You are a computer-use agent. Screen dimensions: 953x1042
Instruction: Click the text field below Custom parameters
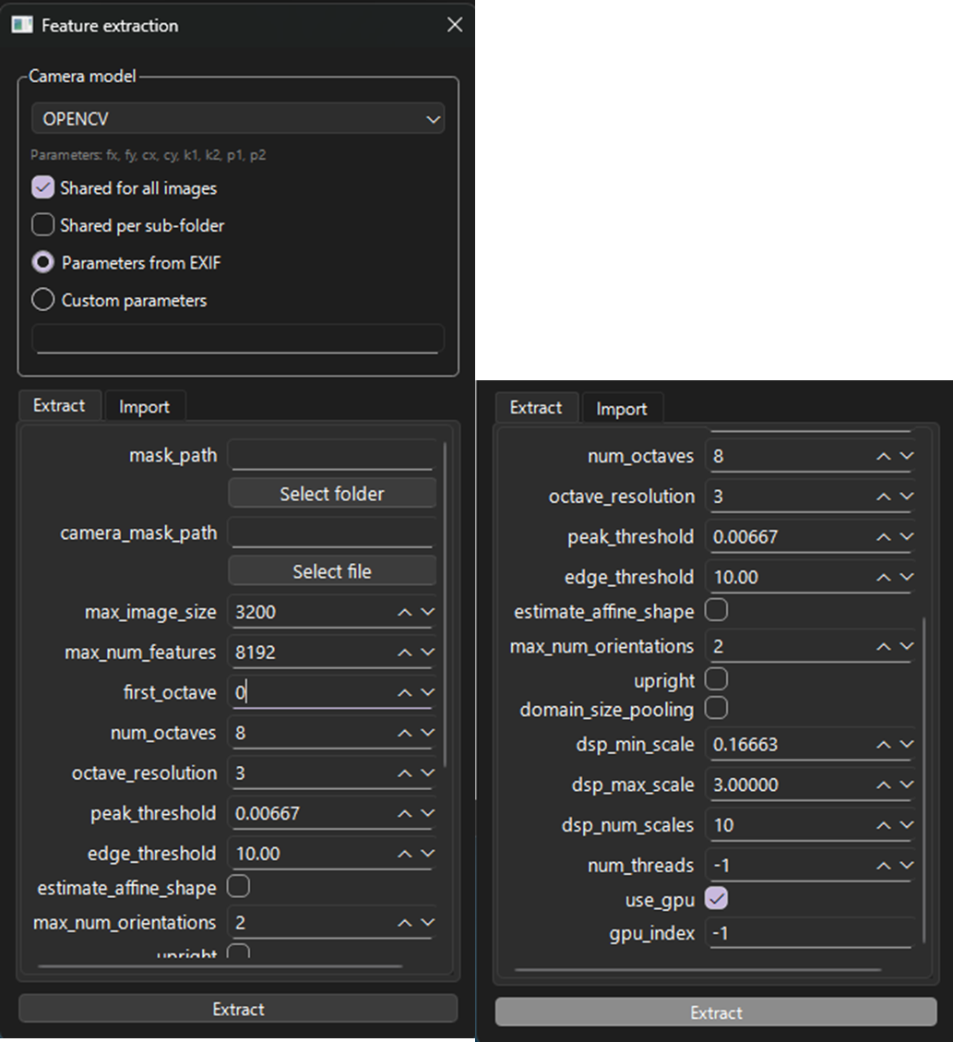pos(237,338)
